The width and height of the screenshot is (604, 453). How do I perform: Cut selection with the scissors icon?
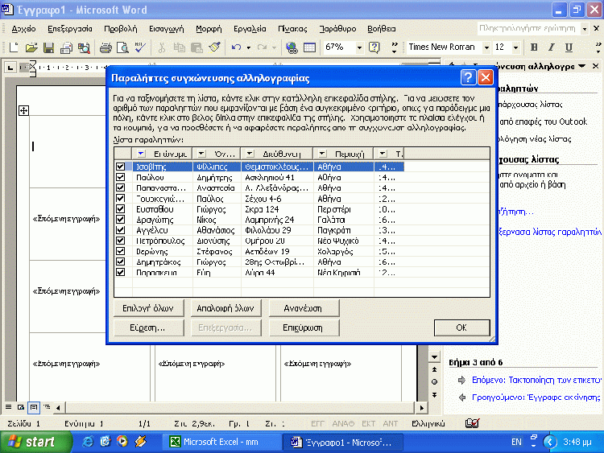(x=161, y=47)
